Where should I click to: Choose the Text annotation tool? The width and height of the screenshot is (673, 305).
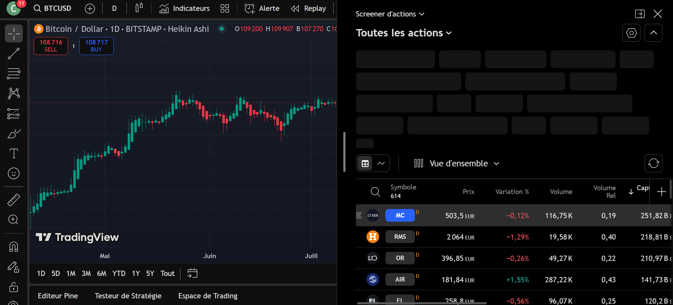click(14, 153)
